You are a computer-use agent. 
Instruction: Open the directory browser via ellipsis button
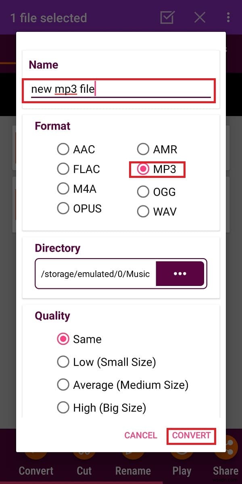[x=180, y=273]
